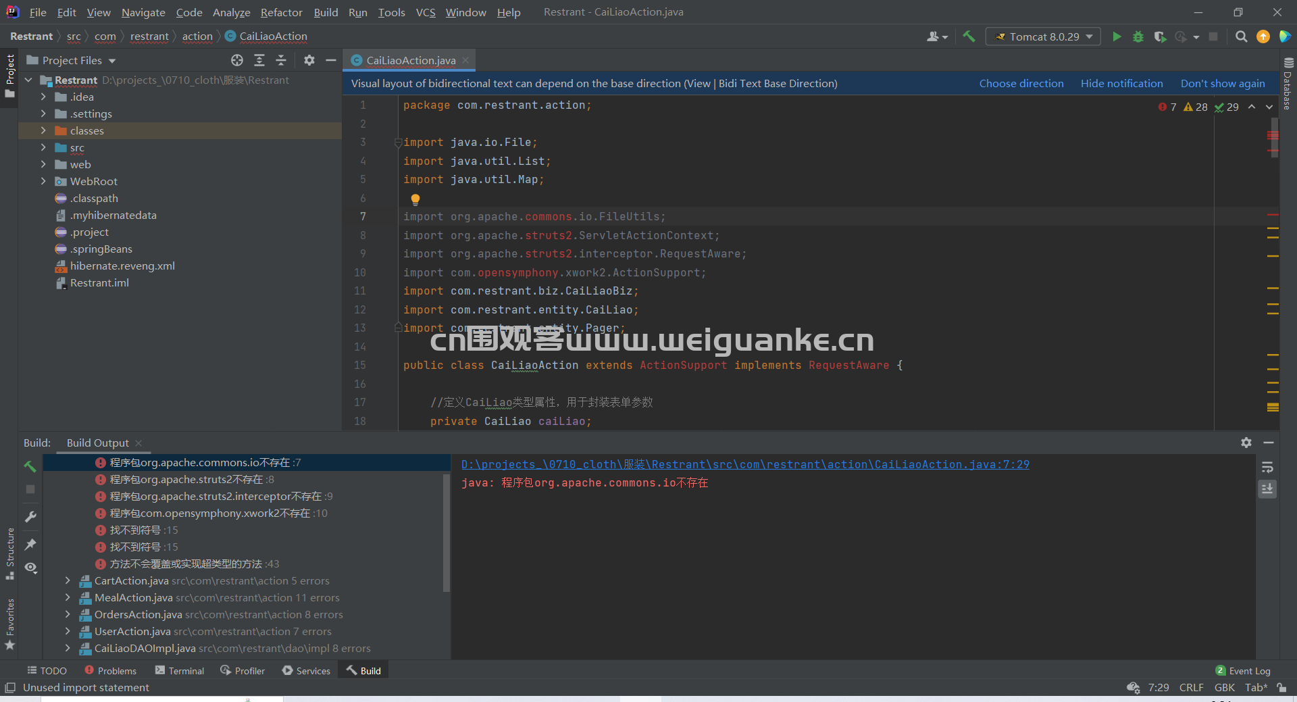Image resolution: width=1297 pixels, height=702 pixels.
Task: Open Tomcat 8.0.29 run configuration dropdown
Action: point(1043,36)
